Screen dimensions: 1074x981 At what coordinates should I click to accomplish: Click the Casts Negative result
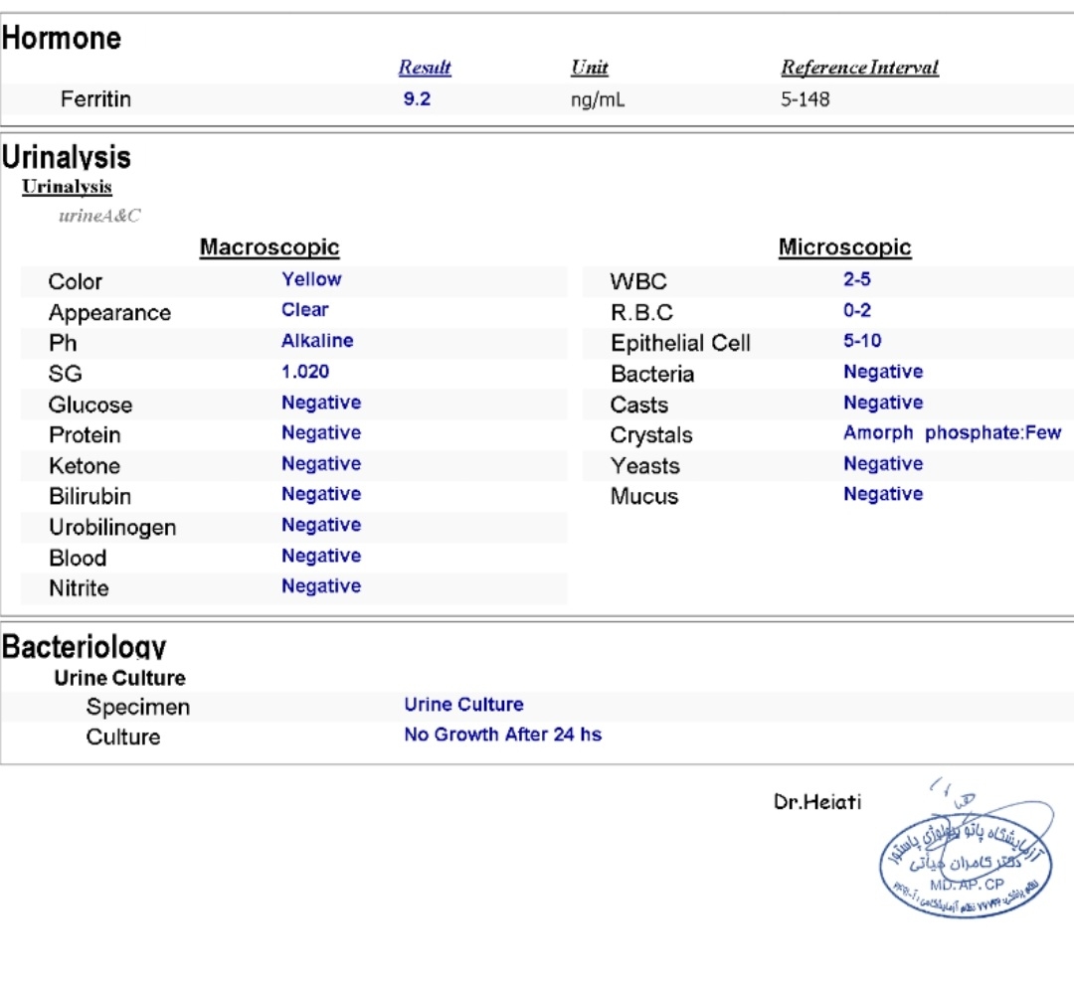click(x=883, y=403)
